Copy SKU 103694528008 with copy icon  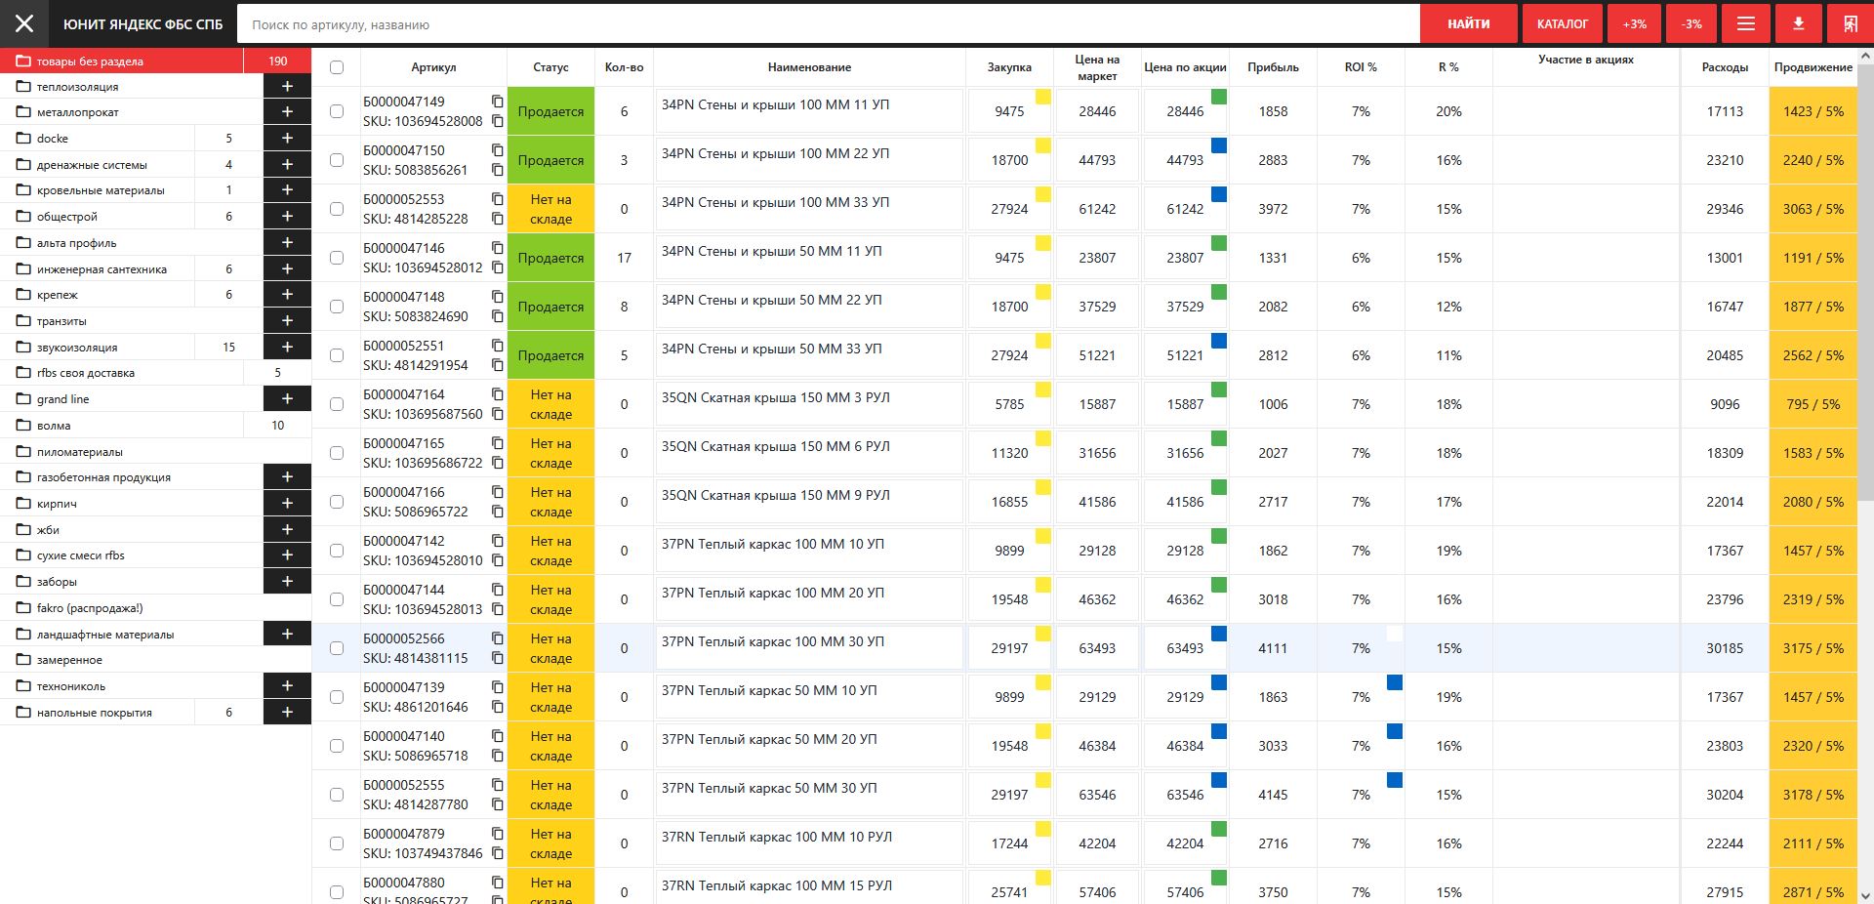[497, 121]
